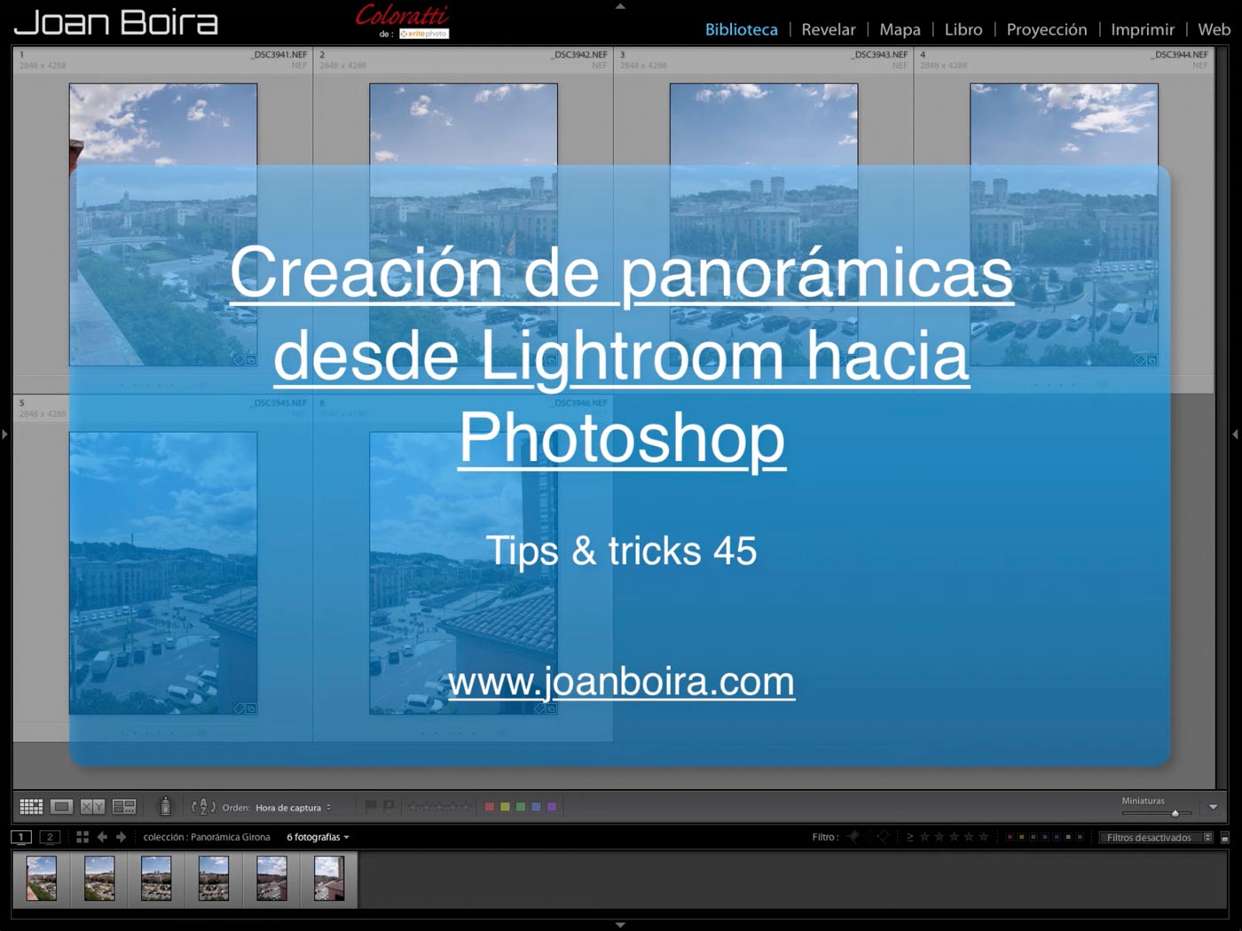Reverse the A-Z sort direction

(x=203, y=807)
